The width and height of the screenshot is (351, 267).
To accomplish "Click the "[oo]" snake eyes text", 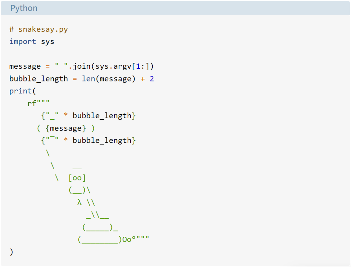I will pyautogui.click(x=77, y=178).
